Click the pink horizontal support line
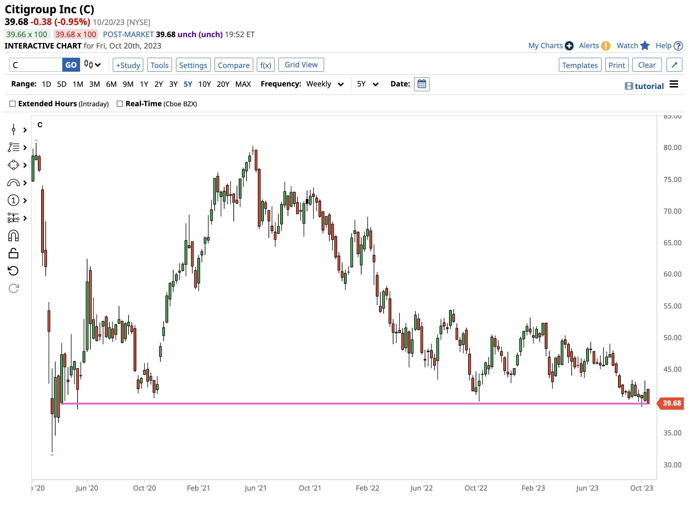The height and width of the screenshot is (506, 693). [355, 403]
